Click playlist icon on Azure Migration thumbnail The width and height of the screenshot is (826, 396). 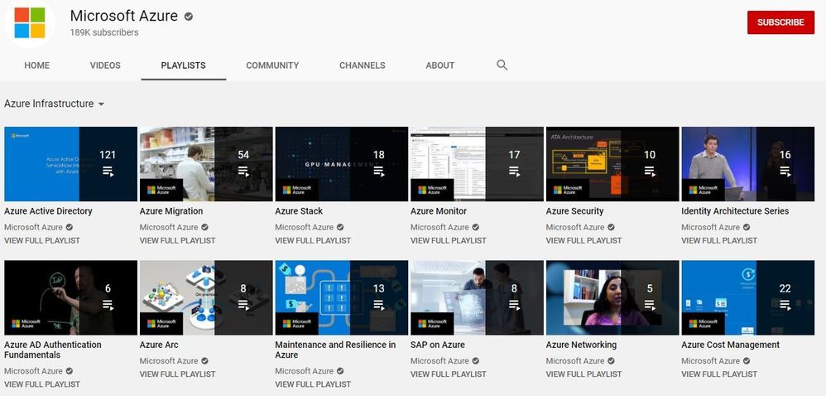coord(243,171)
